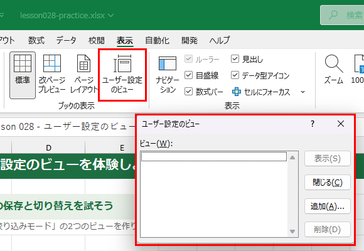Click the 表示(S) button in dialog
The width and height of the screenshot is (364, 251).
tap(328, 159)
